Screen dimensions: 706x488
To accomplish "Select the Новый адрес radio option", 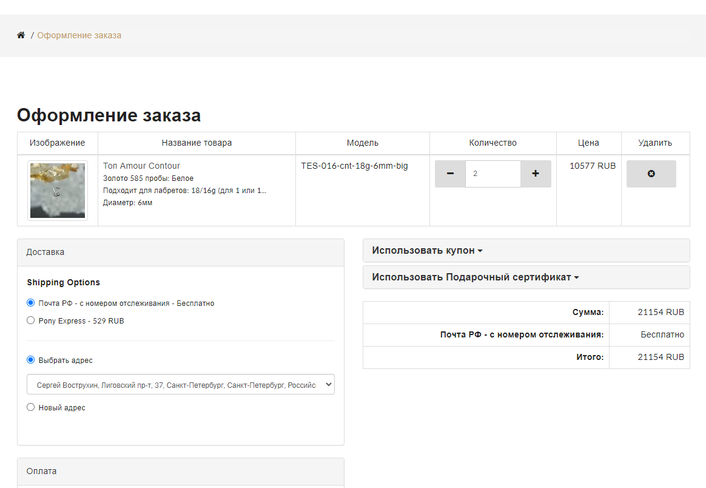I will click(31, 407).
